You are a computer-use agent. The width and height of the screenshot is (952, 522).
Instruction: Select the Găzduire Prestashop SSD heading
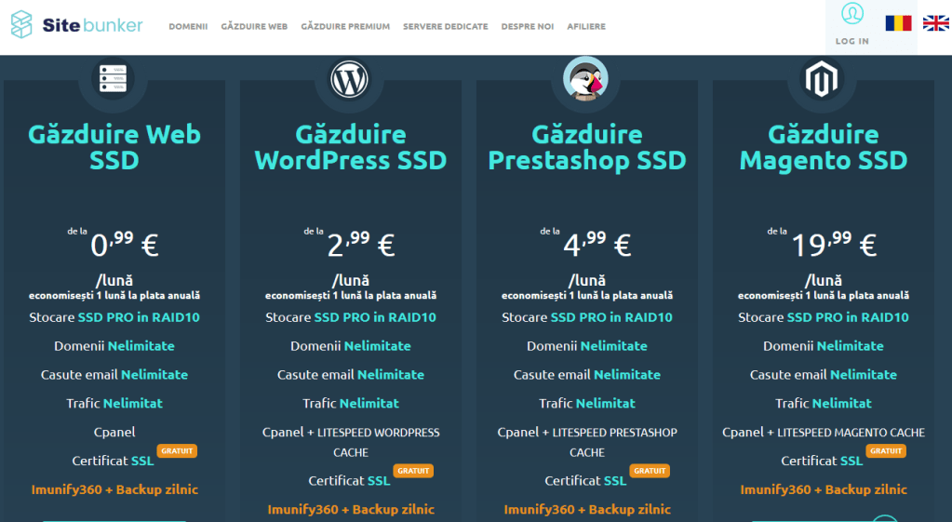tap(587, 147)
